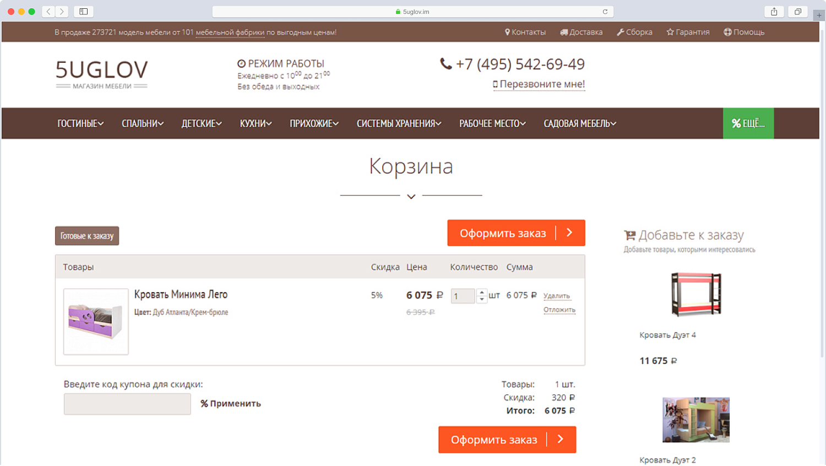Click the percent icon beside Применить
This screenshot has height=466, width=826.
[204, 403]
